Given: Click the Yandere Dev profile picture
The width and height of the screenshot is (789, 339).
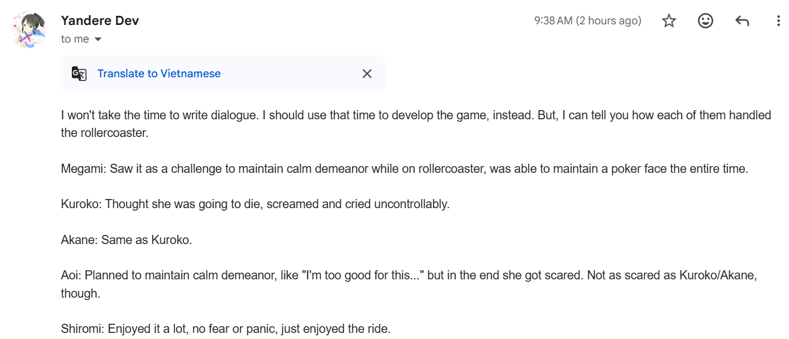Looking at the screenshot, I should pos(29,29).
